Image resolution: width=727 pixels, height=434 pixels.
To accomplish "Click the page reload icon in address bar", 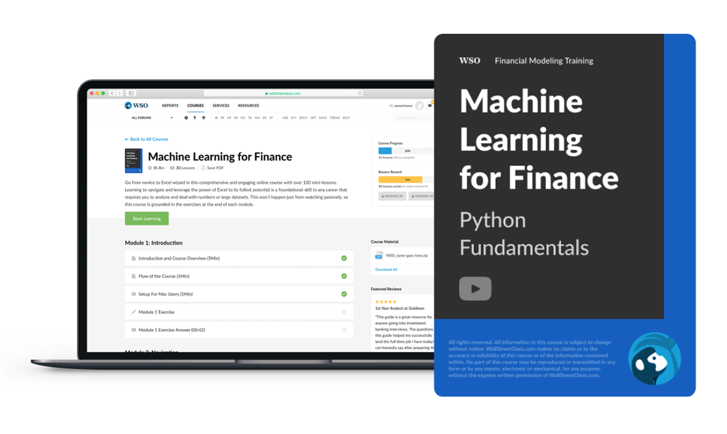I will [360, 93].
